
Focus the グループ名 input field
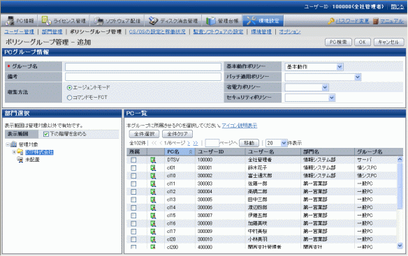click(143, 67)
